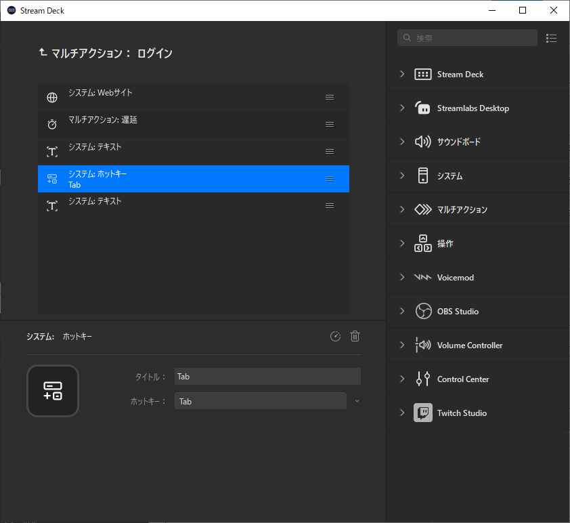Click the reorder handle of the テキスト row below 遅延

330,151
